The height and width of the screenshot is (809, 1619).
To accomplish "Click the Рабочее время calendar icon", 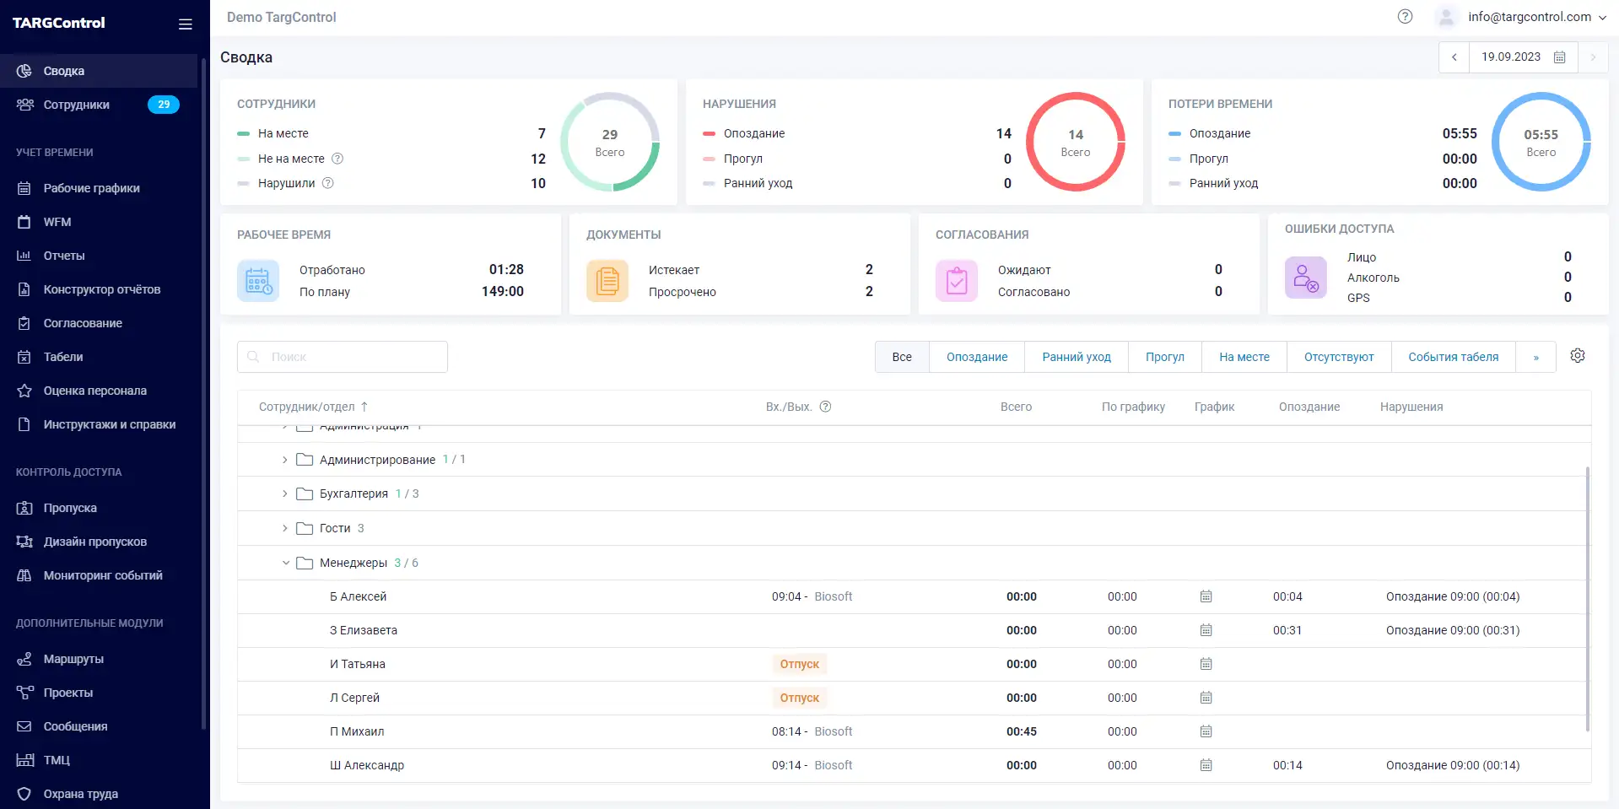I will point(258,281).
